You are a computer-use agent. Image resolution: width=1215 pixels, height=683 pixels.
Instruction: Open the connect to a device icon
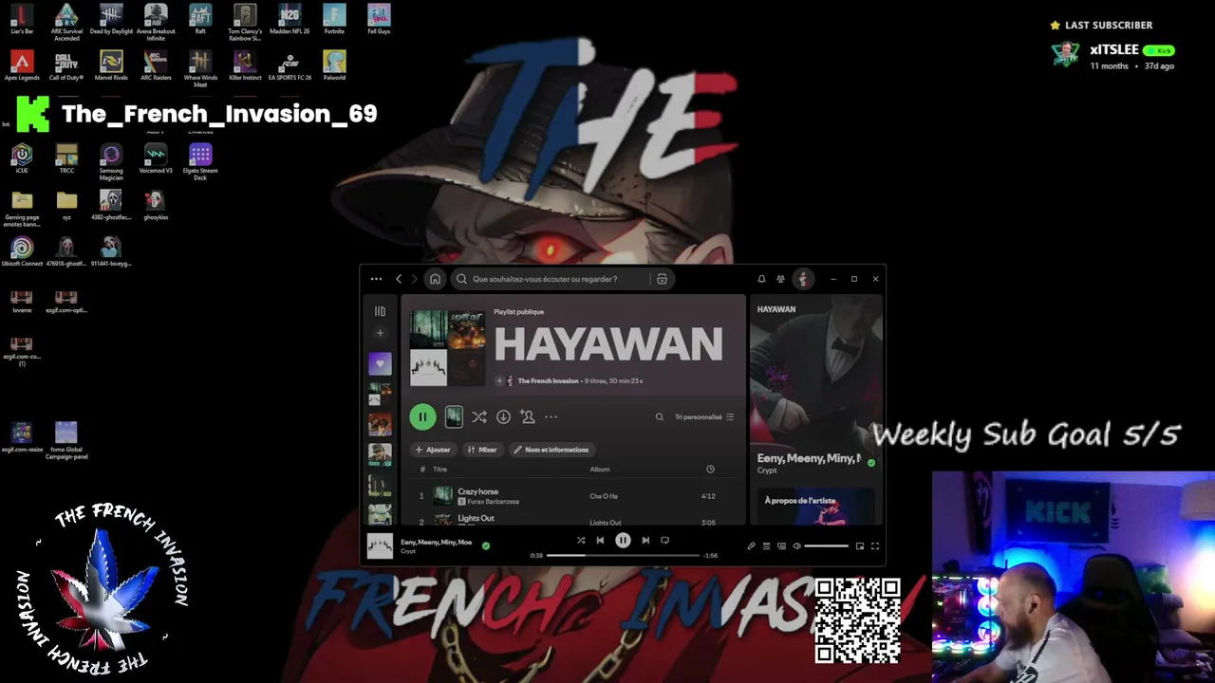pos(781,546)
